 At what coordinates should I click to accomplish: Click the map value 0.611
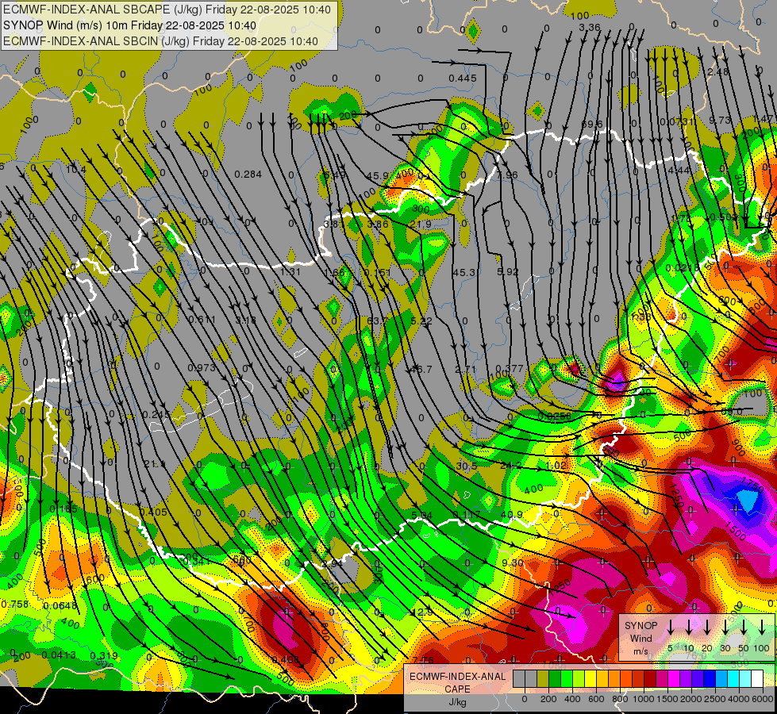(x=202, y=320)
